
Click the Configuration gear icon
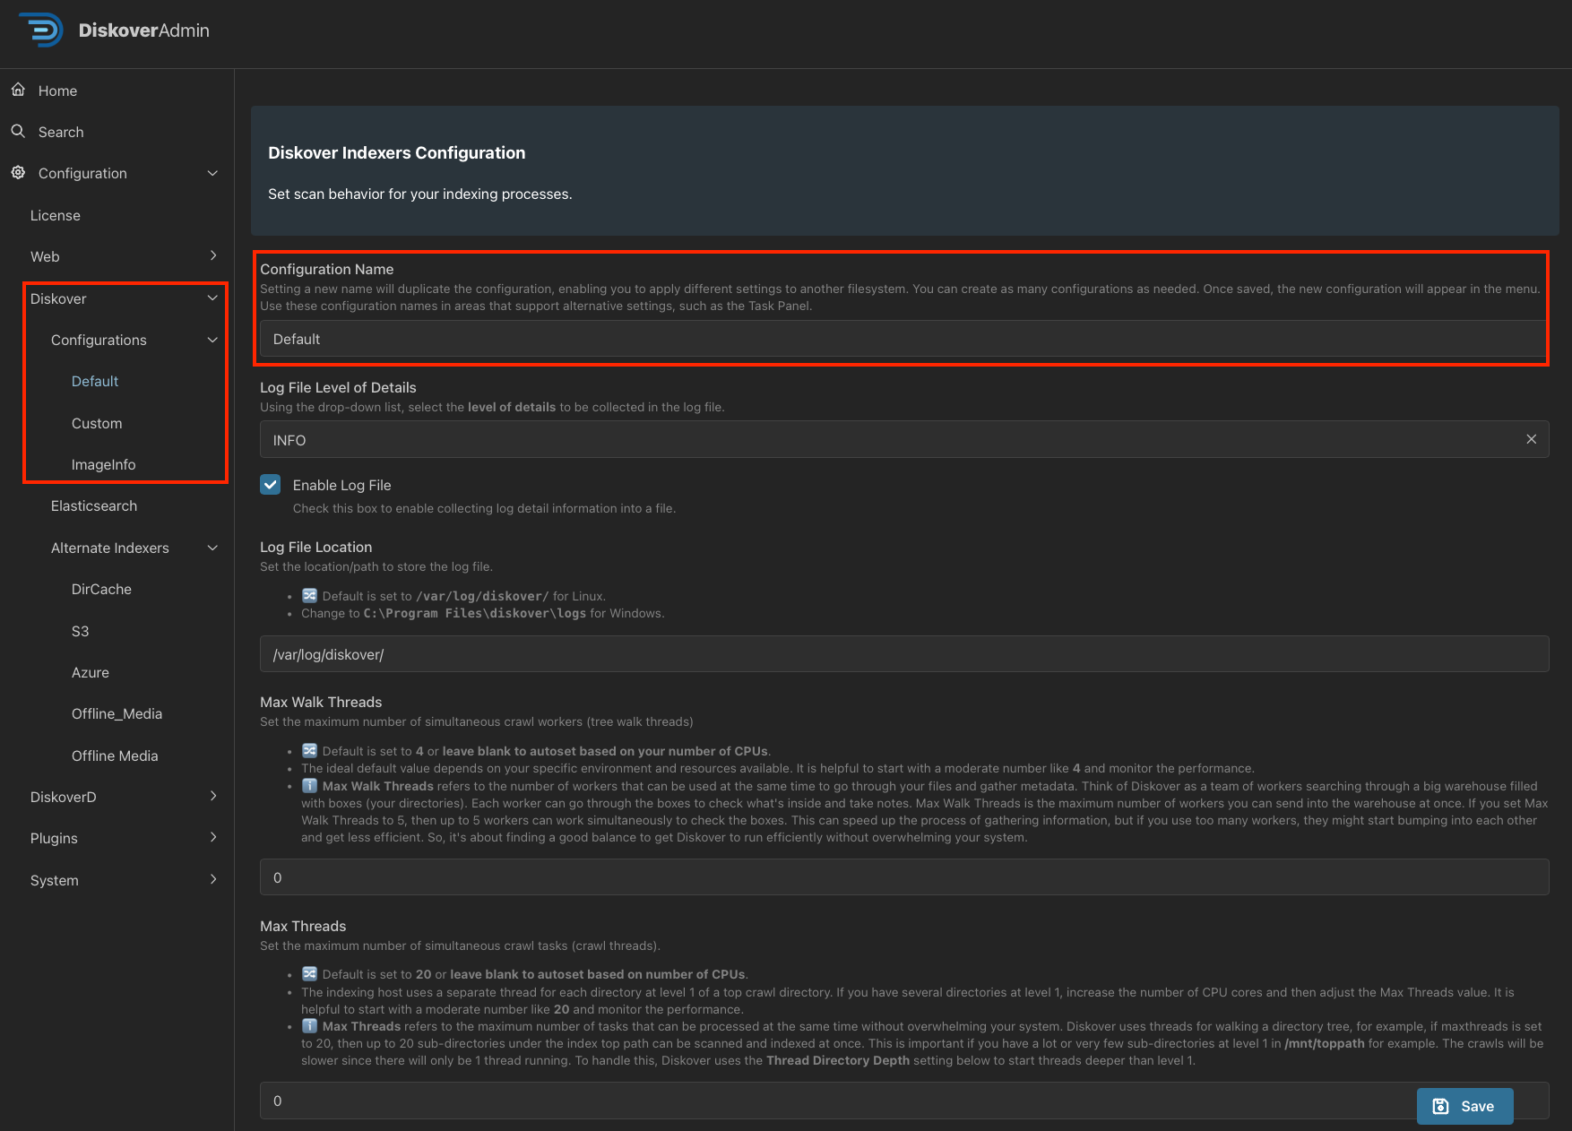18,172
